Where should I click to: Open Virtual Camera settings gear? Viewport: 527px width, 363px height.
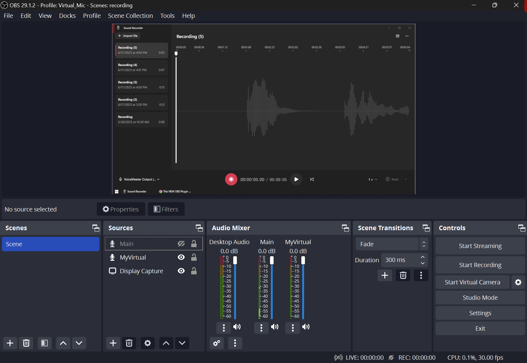point(518,282)
